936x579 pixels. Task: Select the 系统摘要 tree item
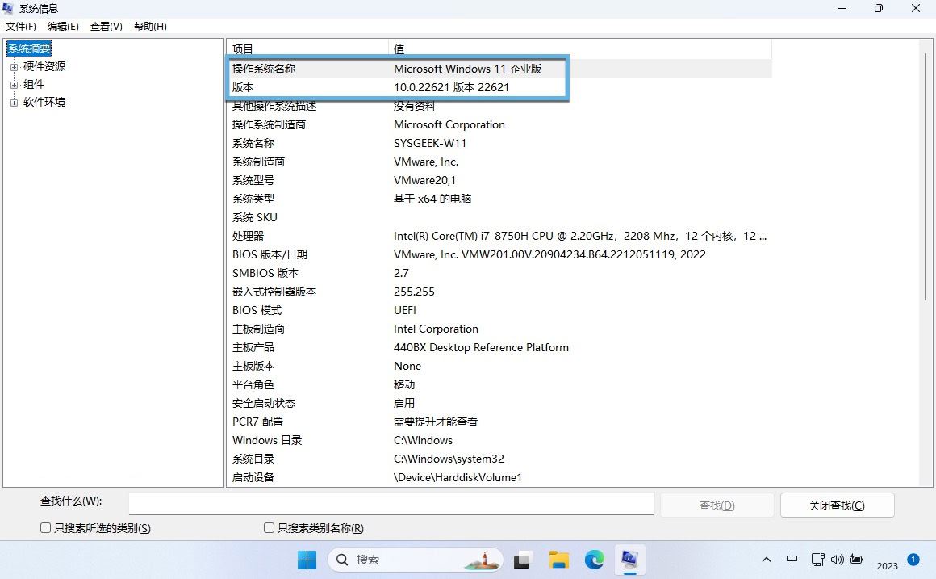(29, 49)
